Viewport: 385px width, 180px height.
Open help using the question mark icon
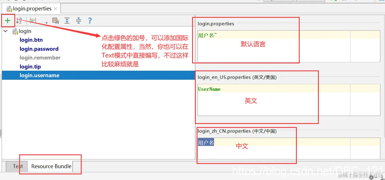click(90, 21)
